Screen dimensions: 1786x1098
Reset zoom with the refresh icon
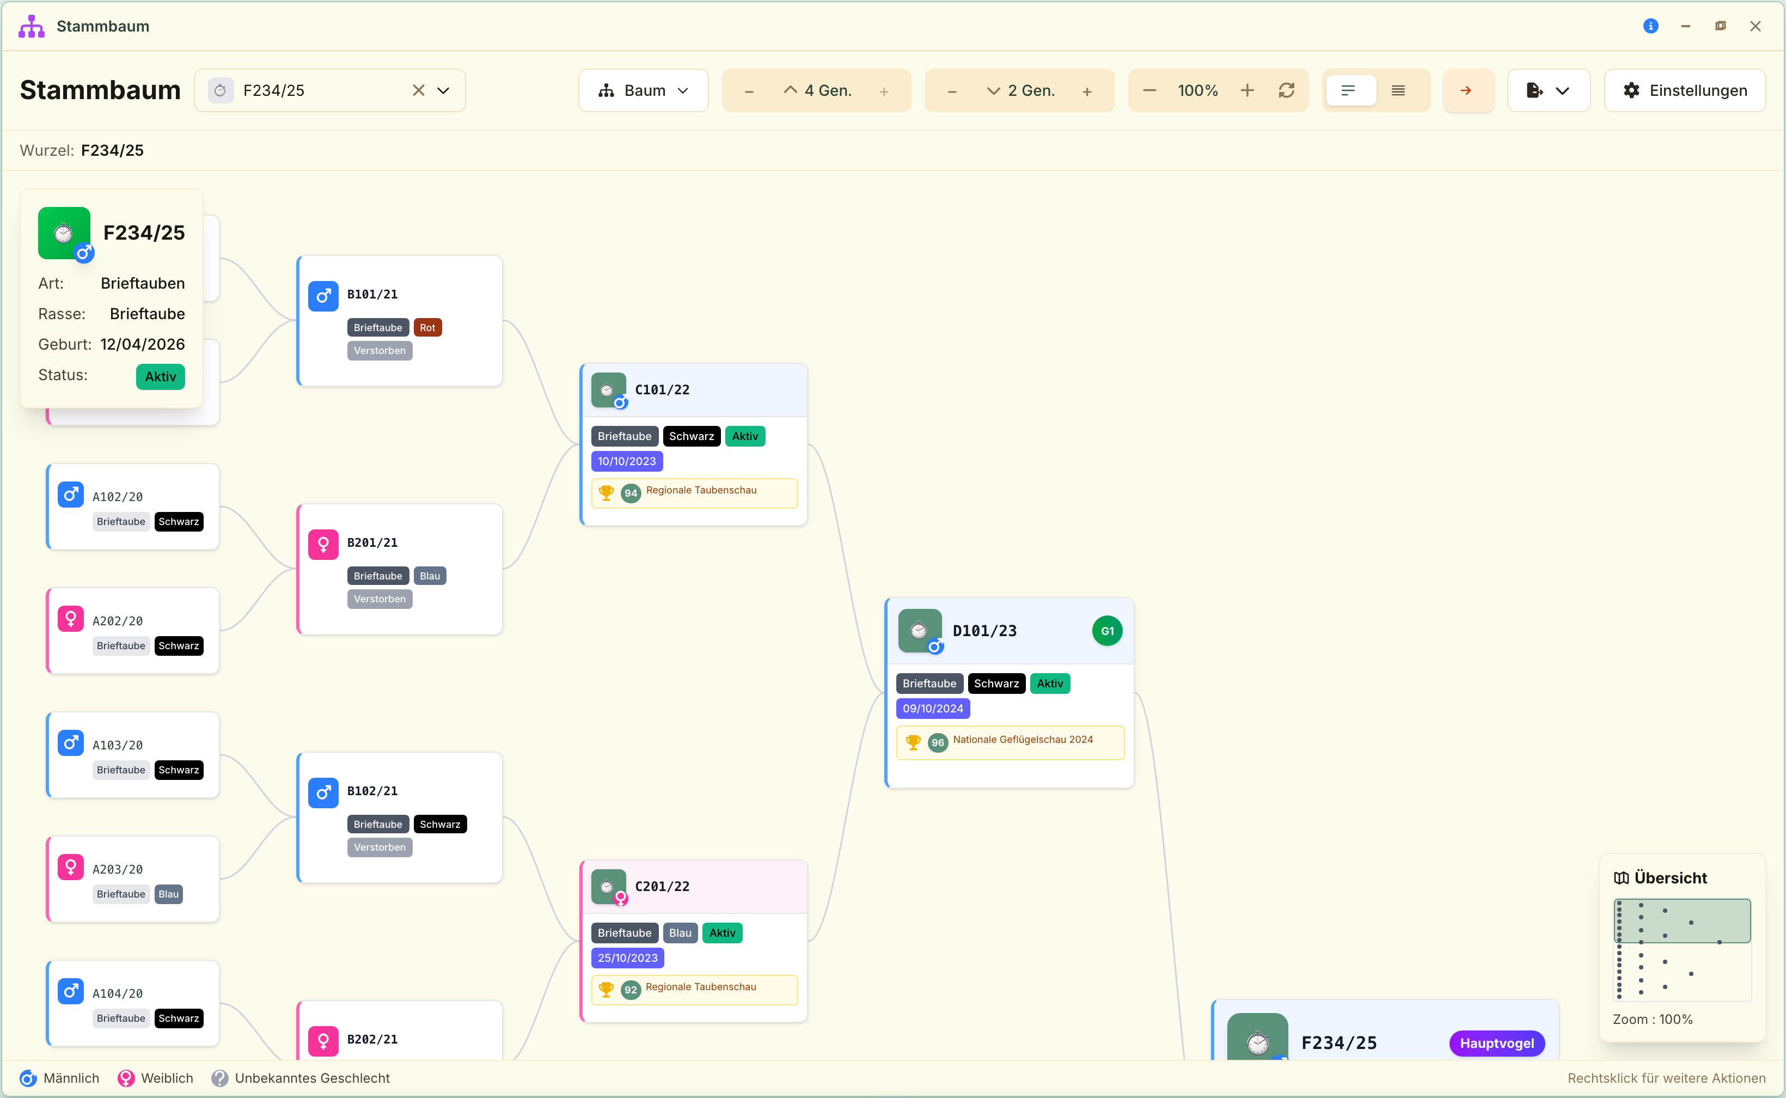(1287, 90)
